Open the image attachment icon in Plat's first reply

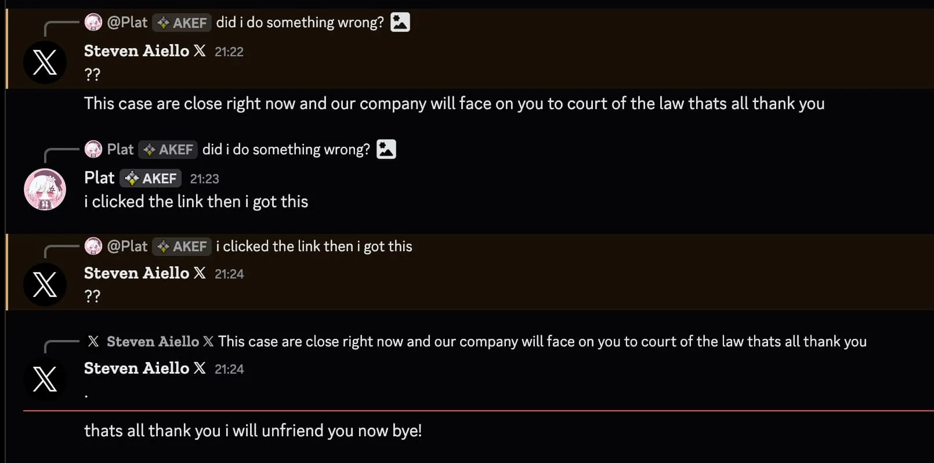click(388, 149)
